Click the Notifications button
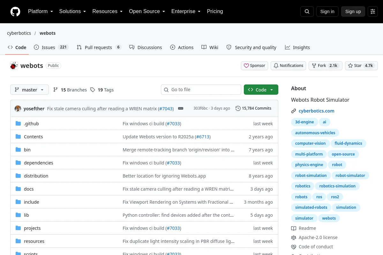The width and height of the screenshot is (383, 255). tap(288, 66)
